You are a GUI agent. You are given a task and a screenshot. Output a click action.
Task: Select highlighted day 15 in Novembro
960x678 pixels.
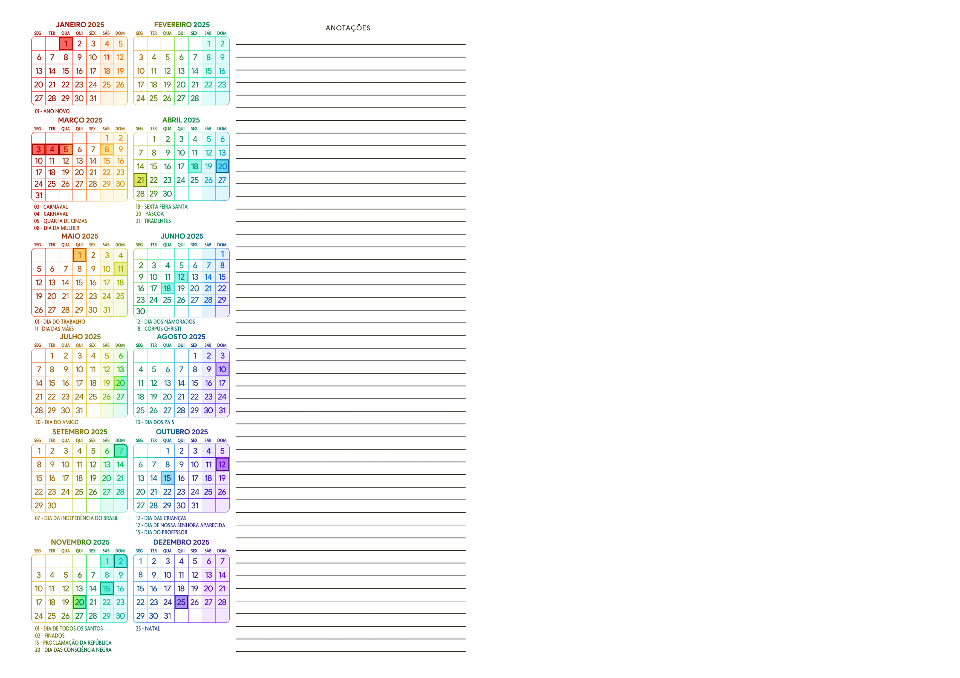pyautogui.click(x=107, y=589)
